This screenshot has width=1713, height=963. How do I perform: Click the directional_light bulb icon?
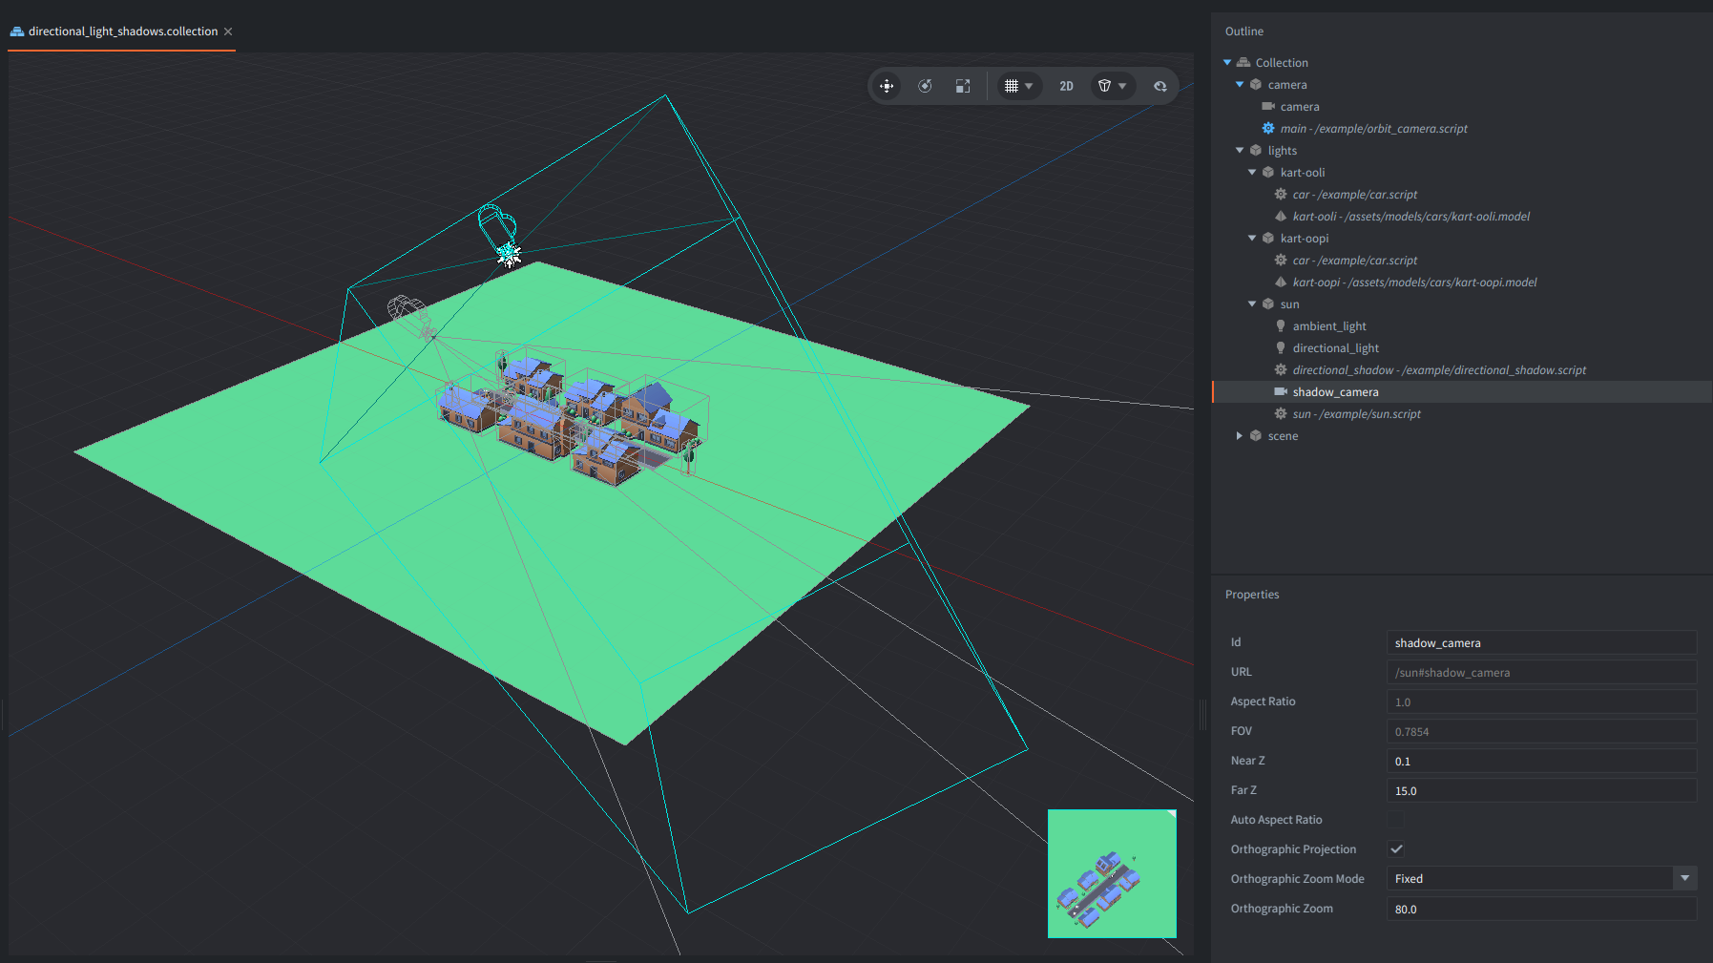pyautogui.click(x=1281, y=348)
